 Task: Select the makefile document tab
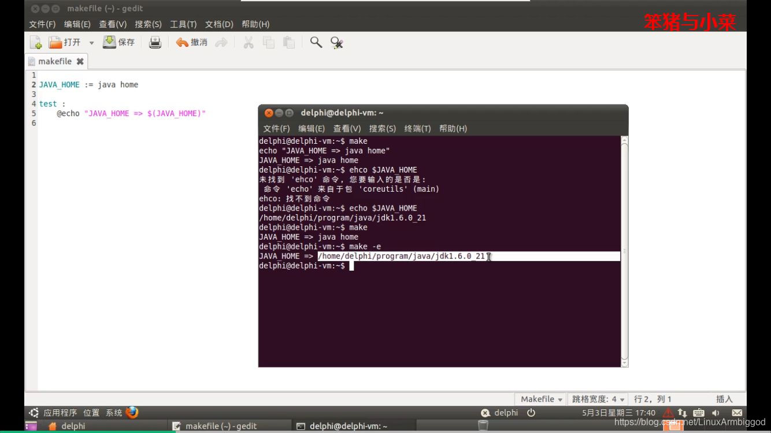click(x=55, y=61)
